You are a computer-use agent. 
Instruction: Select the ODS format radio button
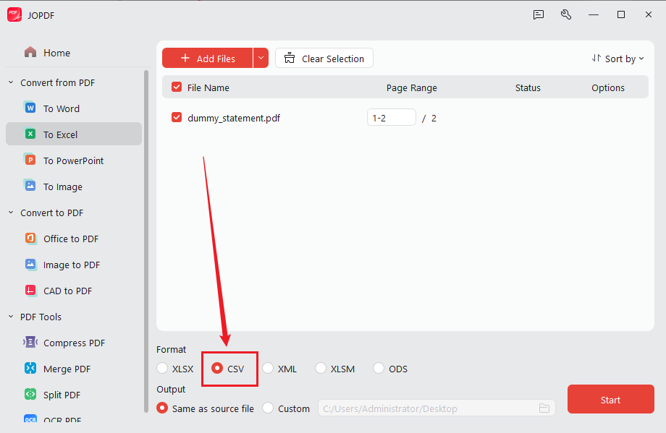coord(379,368)
